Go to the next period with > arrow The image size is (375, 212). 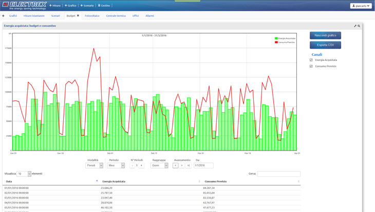click(182, 165)
